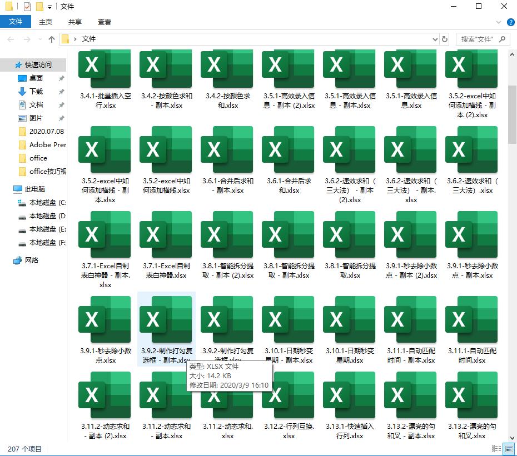The image size is (517, 456).
Task: Select file 3.12.2-行列互换.xlsx
Action: point(289,405)
